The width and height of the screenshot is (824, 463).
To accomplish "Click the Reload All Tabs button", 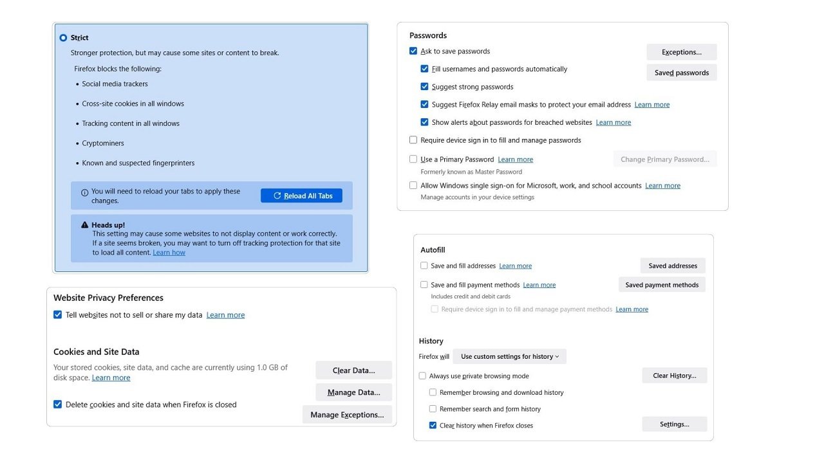I will click(x=301, y=195).
